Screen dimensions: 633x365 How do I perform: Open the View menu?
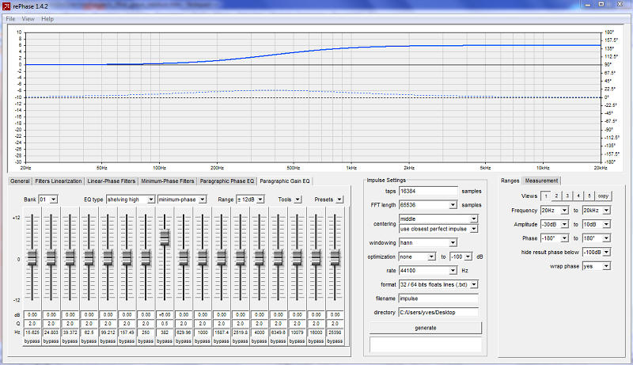pyautogui.click(x=28, y=19)
